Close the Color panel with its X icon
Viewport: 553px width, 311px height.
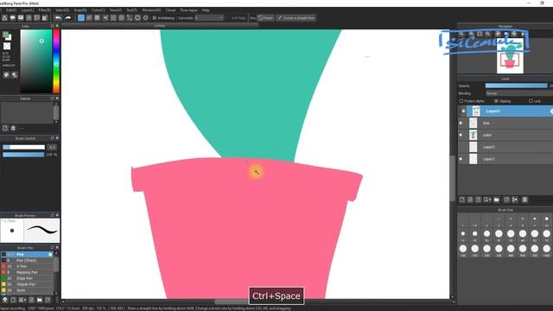tap(57, 26)
